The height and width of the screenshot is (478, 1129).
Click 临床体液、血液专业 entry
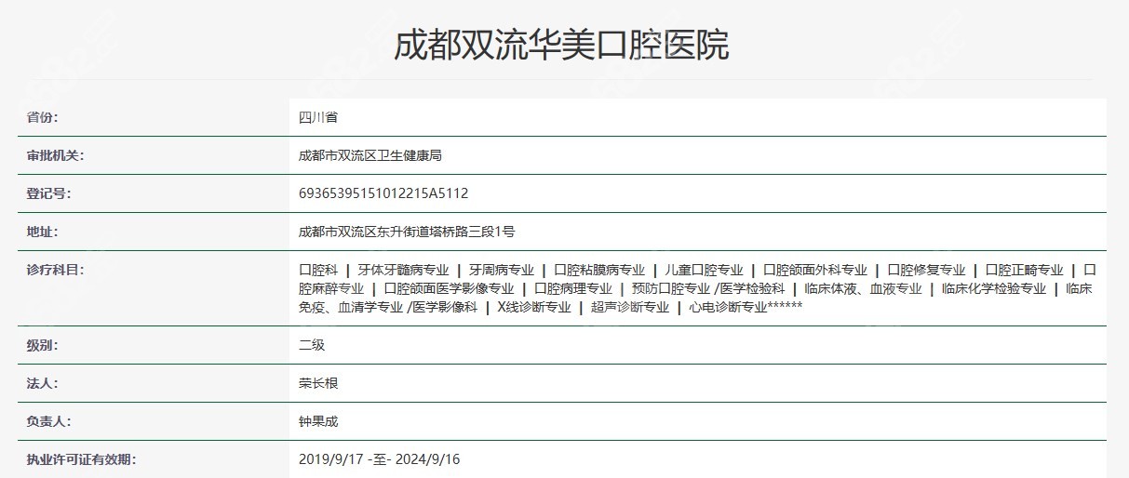(x=863, y=288)
